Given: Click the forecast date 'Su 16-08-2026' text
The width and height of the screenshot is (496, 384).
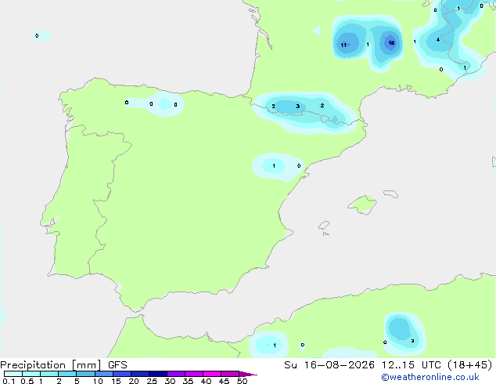Looking at the screenshot, I should pos(329,365).
